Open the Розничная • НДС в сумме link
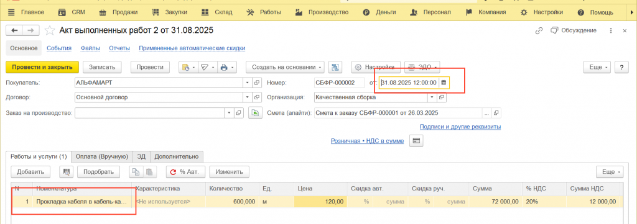This screenshot has height=224, width=637. pos(368,141)
